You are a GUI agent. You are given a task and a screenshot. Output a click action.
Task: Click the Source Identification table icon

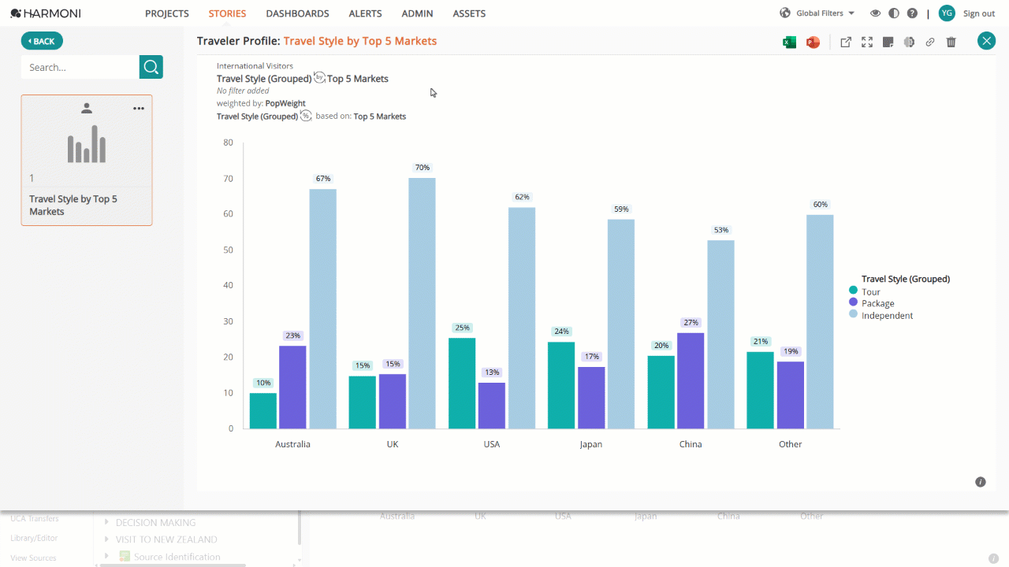coord(125,557)
